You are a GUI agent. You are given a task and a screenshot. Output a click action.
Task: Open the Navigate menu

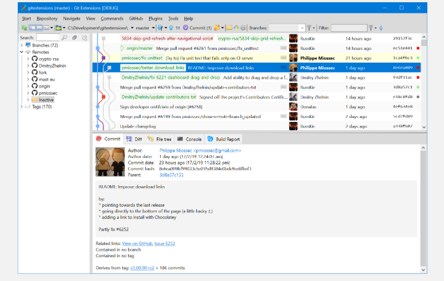[x=72, y=18]
